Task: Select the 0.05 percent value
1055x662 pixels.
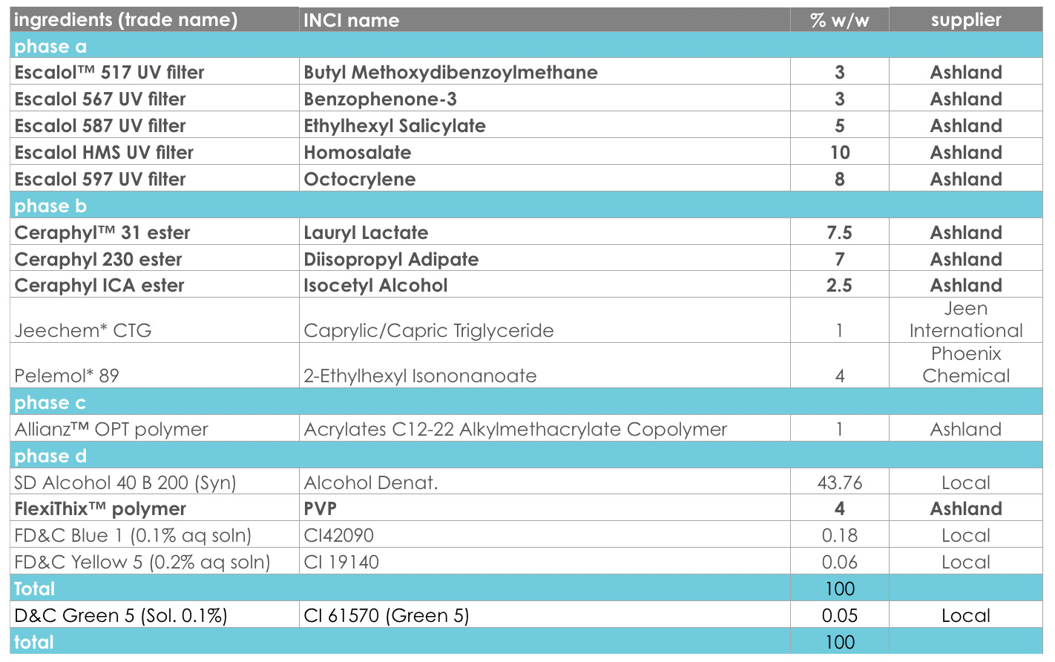Action: click(840, 615)
